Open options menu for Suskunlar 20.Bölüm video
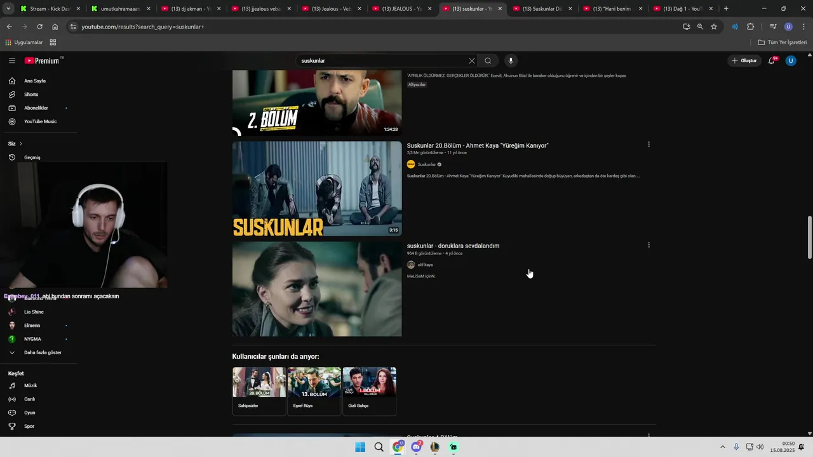 point(648,145)
